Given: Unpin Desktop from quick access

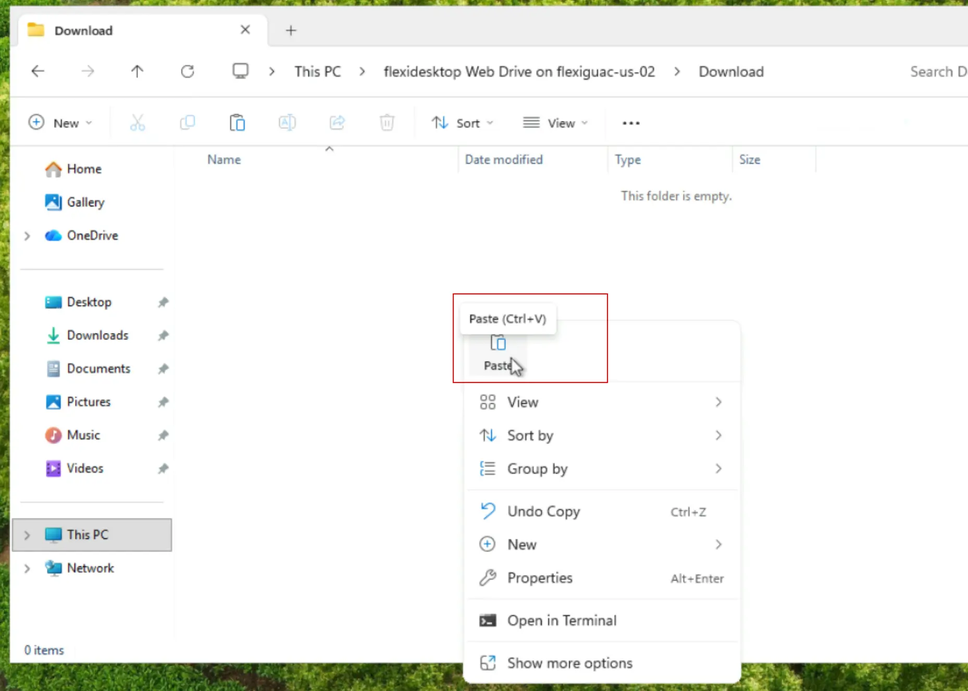Looking at the screenshot, I should [163, 302].
